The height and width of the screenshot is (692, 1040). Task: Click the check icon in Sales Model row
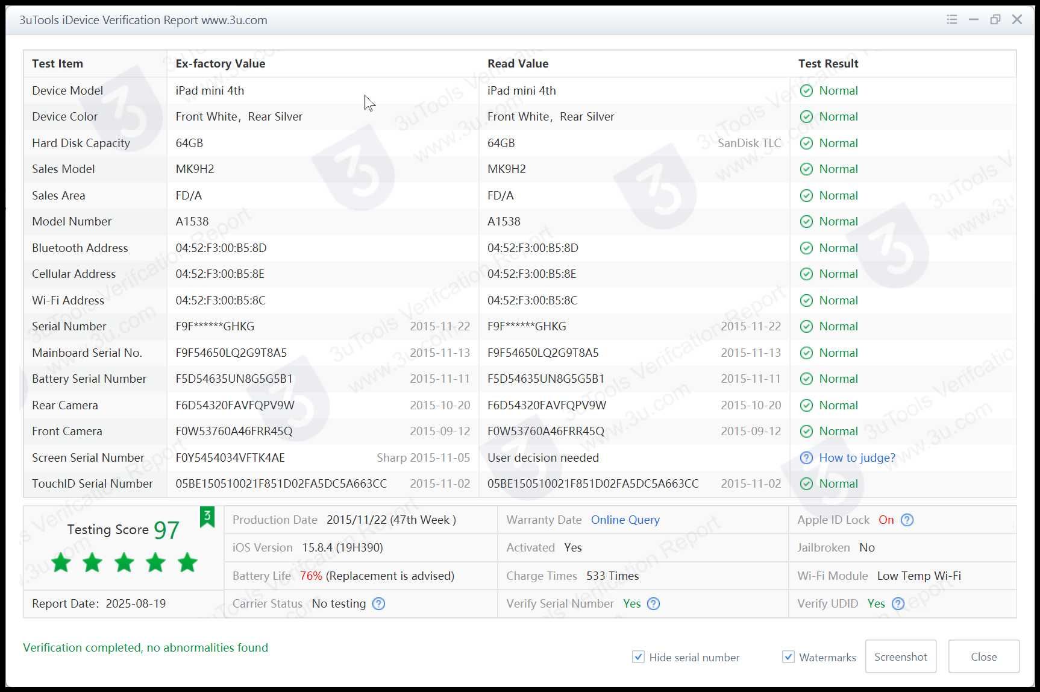pos(806,169)
